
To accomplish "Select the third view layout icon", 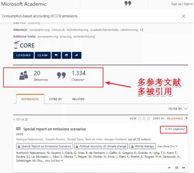I will [149, 118].
